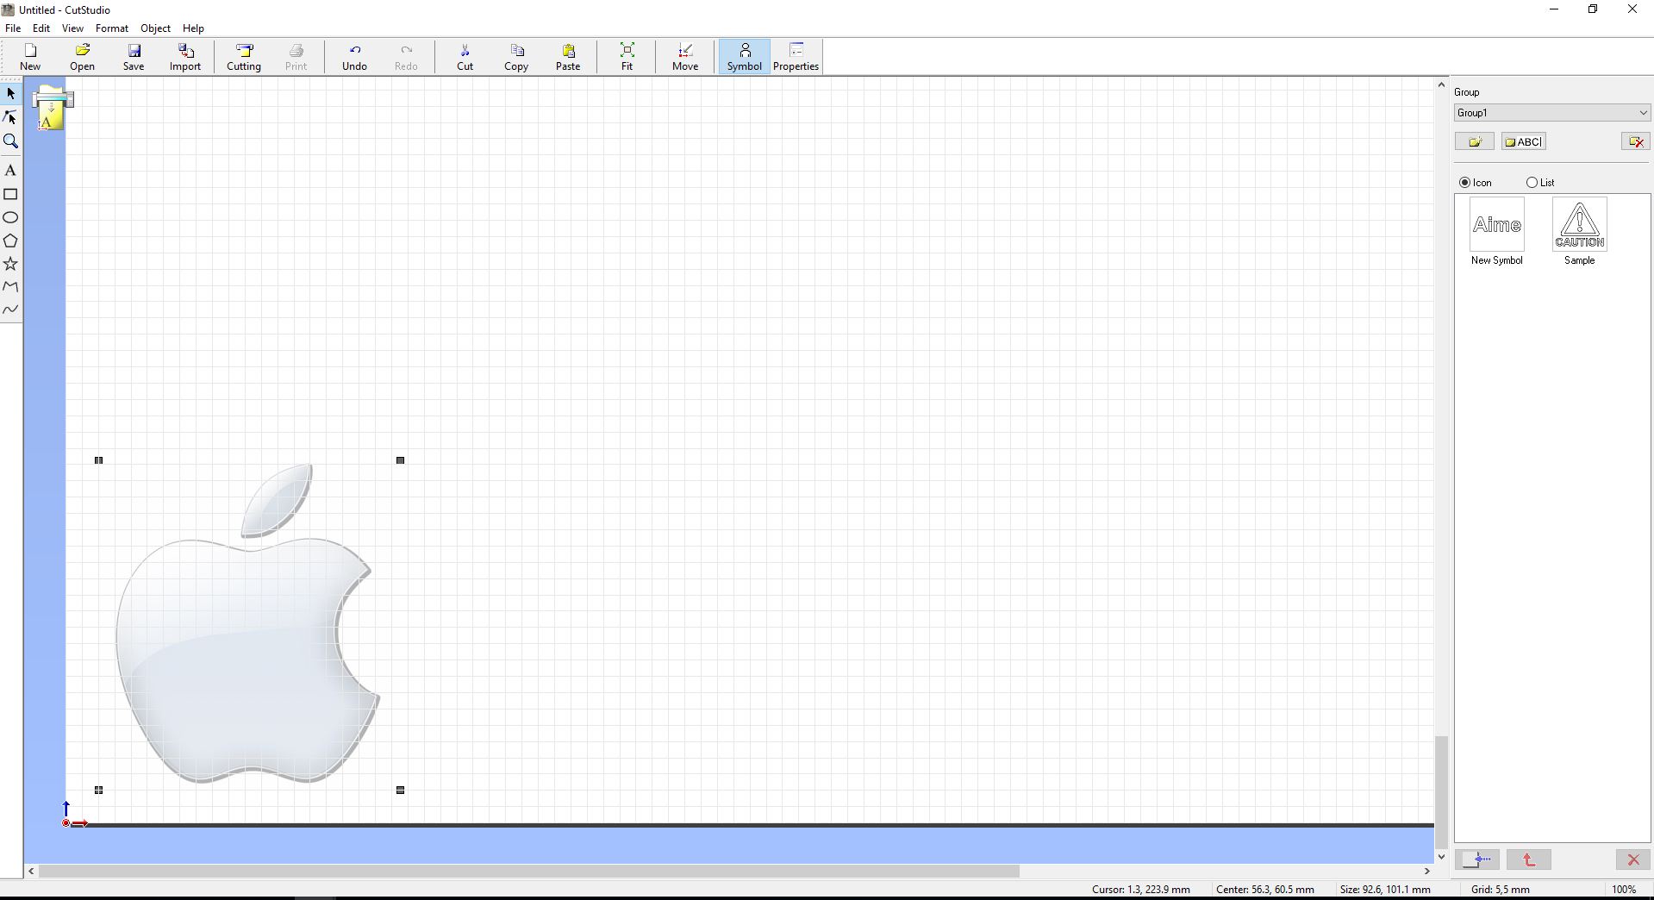Open the Format menu

click(x=112, y=28)
